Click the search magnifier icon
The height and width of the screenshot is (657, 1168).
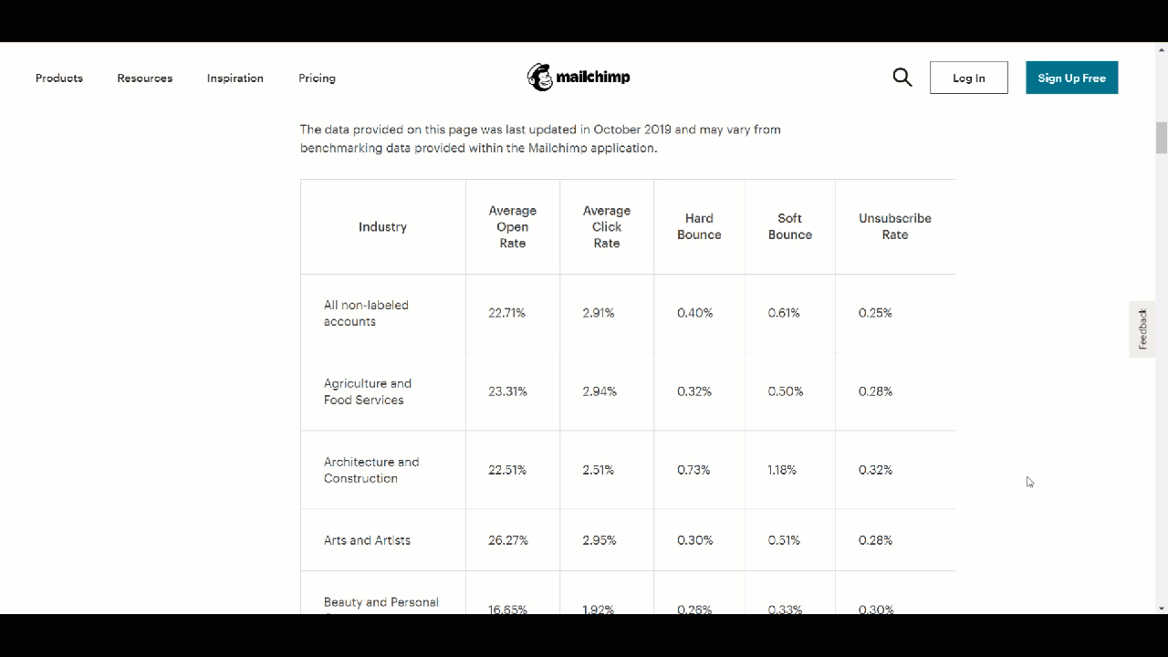[x=902, y=78]
